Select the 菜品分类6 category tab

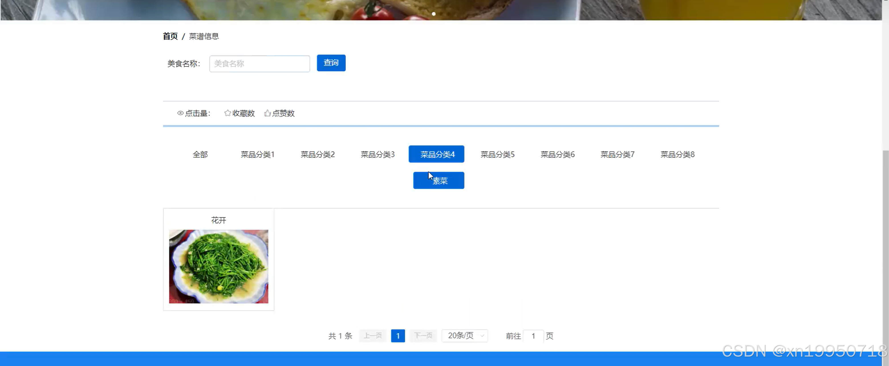[x=557, y=154]
